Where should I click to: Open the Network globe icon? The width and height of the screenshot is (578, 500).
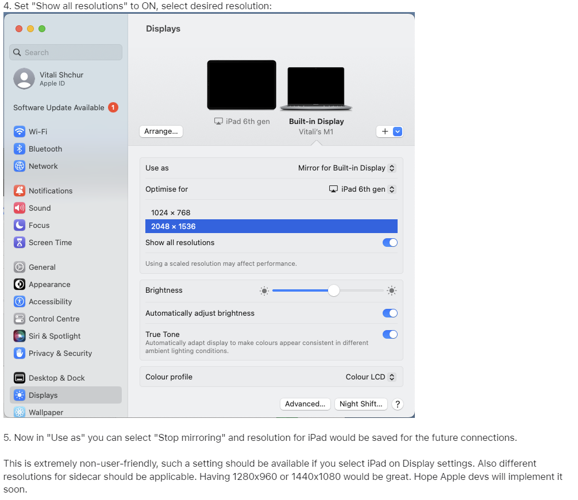20,166
